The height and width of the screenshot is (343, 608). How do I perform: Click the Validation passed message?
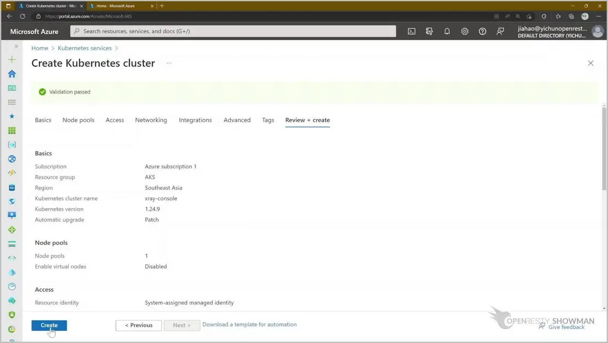pyautogui.click(x=70, y=92)
